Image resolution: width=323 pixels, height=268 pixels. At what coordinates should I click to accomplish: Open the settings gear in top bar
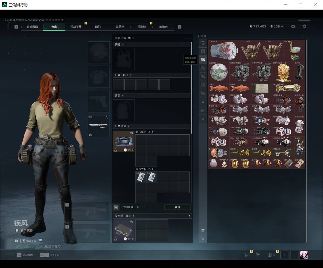[304, 26]
